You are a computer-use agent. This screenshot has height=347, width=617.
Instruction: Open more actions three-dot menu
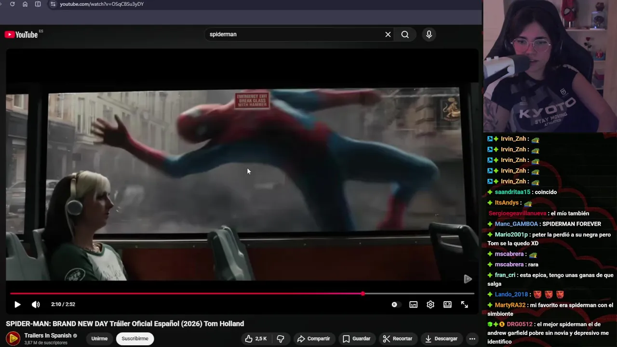tap(472, 339)
